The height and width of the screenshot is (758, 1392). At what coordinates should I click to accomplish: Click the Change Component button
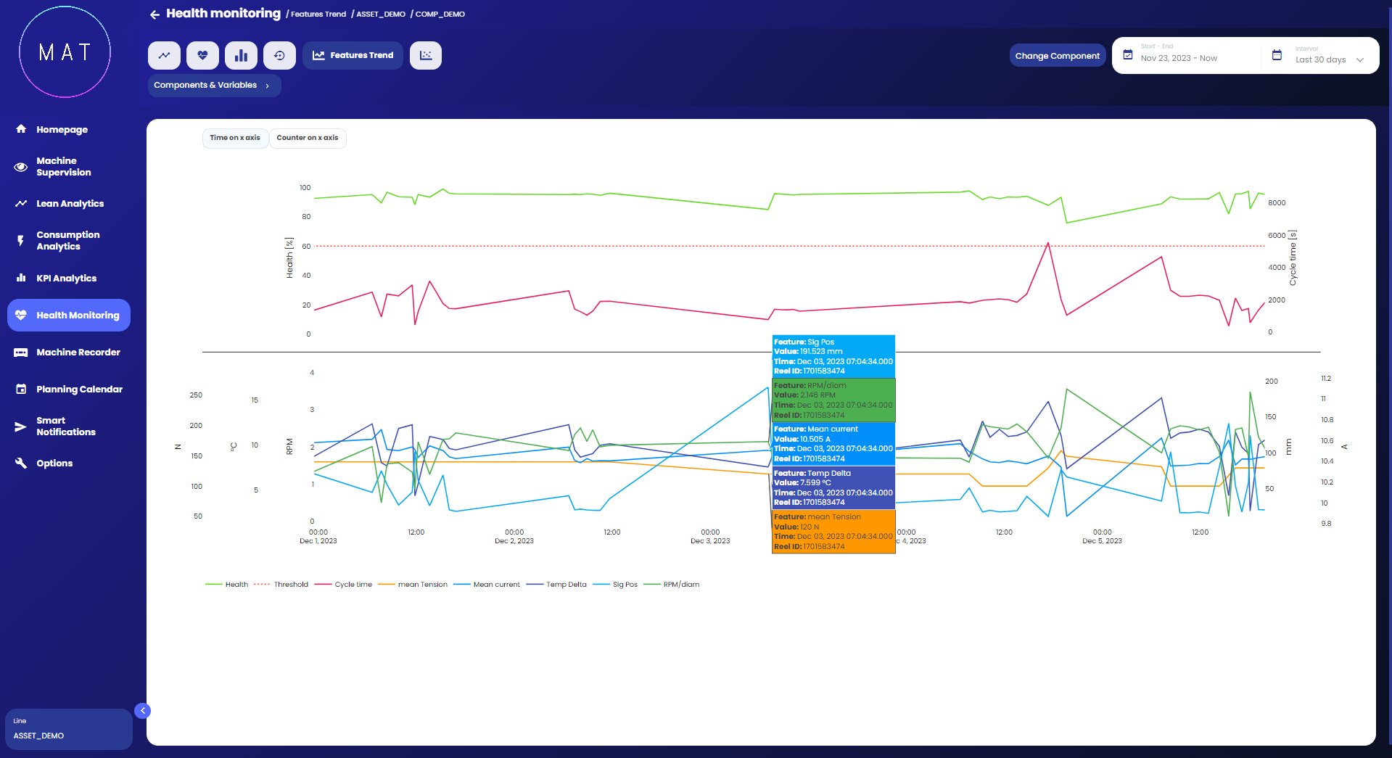pyautogui.click(x=1057, y=56)
